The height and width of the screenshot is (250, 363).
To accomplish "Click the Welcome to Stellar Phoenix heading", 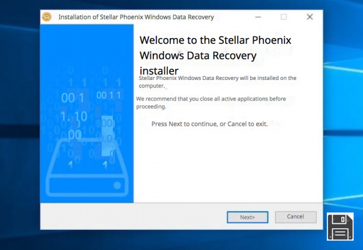I will point(215,56).
